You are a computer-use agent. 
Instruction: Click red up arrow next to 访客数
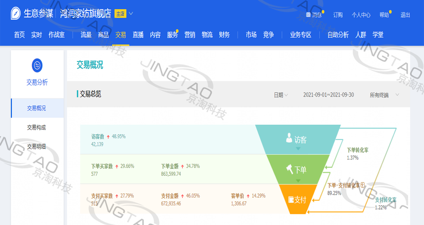[x=108, y=137]
